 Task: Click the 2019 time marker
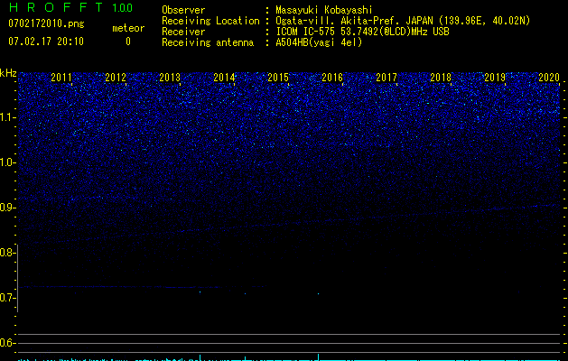(495, 77)
